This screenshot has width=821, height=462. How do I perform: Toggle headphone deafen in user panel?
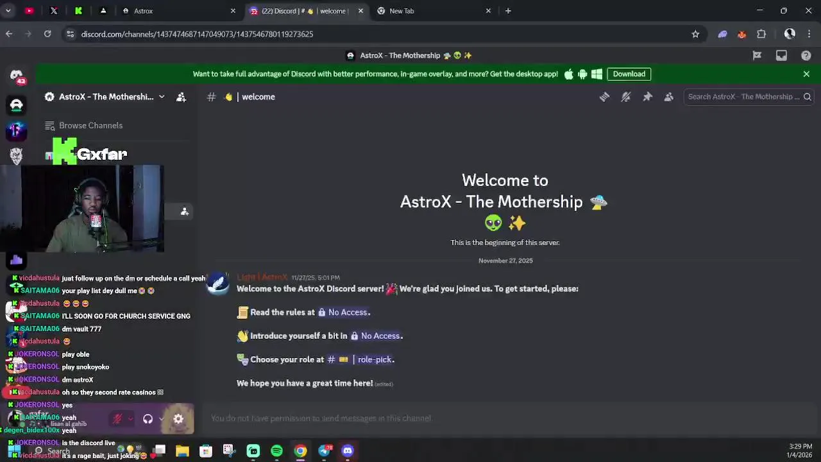pyautogui.click(x=148, y=419)
